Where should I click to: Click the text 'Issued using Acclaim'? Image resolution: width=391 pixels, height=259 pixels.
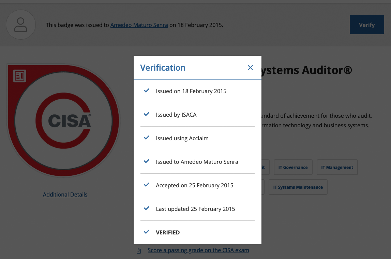(x=182, y=138)
